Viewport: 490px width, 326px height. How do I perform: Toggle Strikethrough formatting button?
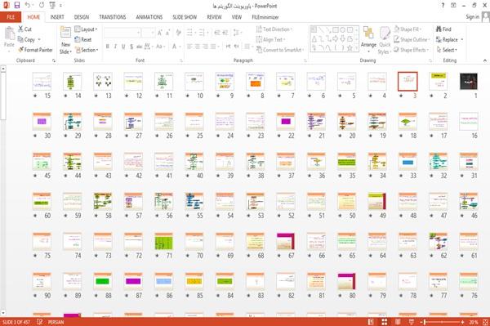coord(140,47)
